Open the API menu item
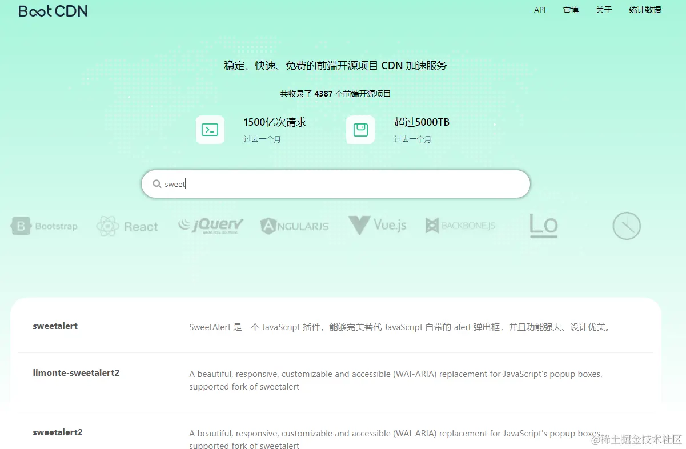Screen dimensions: 686x449 tap(540, 10)
